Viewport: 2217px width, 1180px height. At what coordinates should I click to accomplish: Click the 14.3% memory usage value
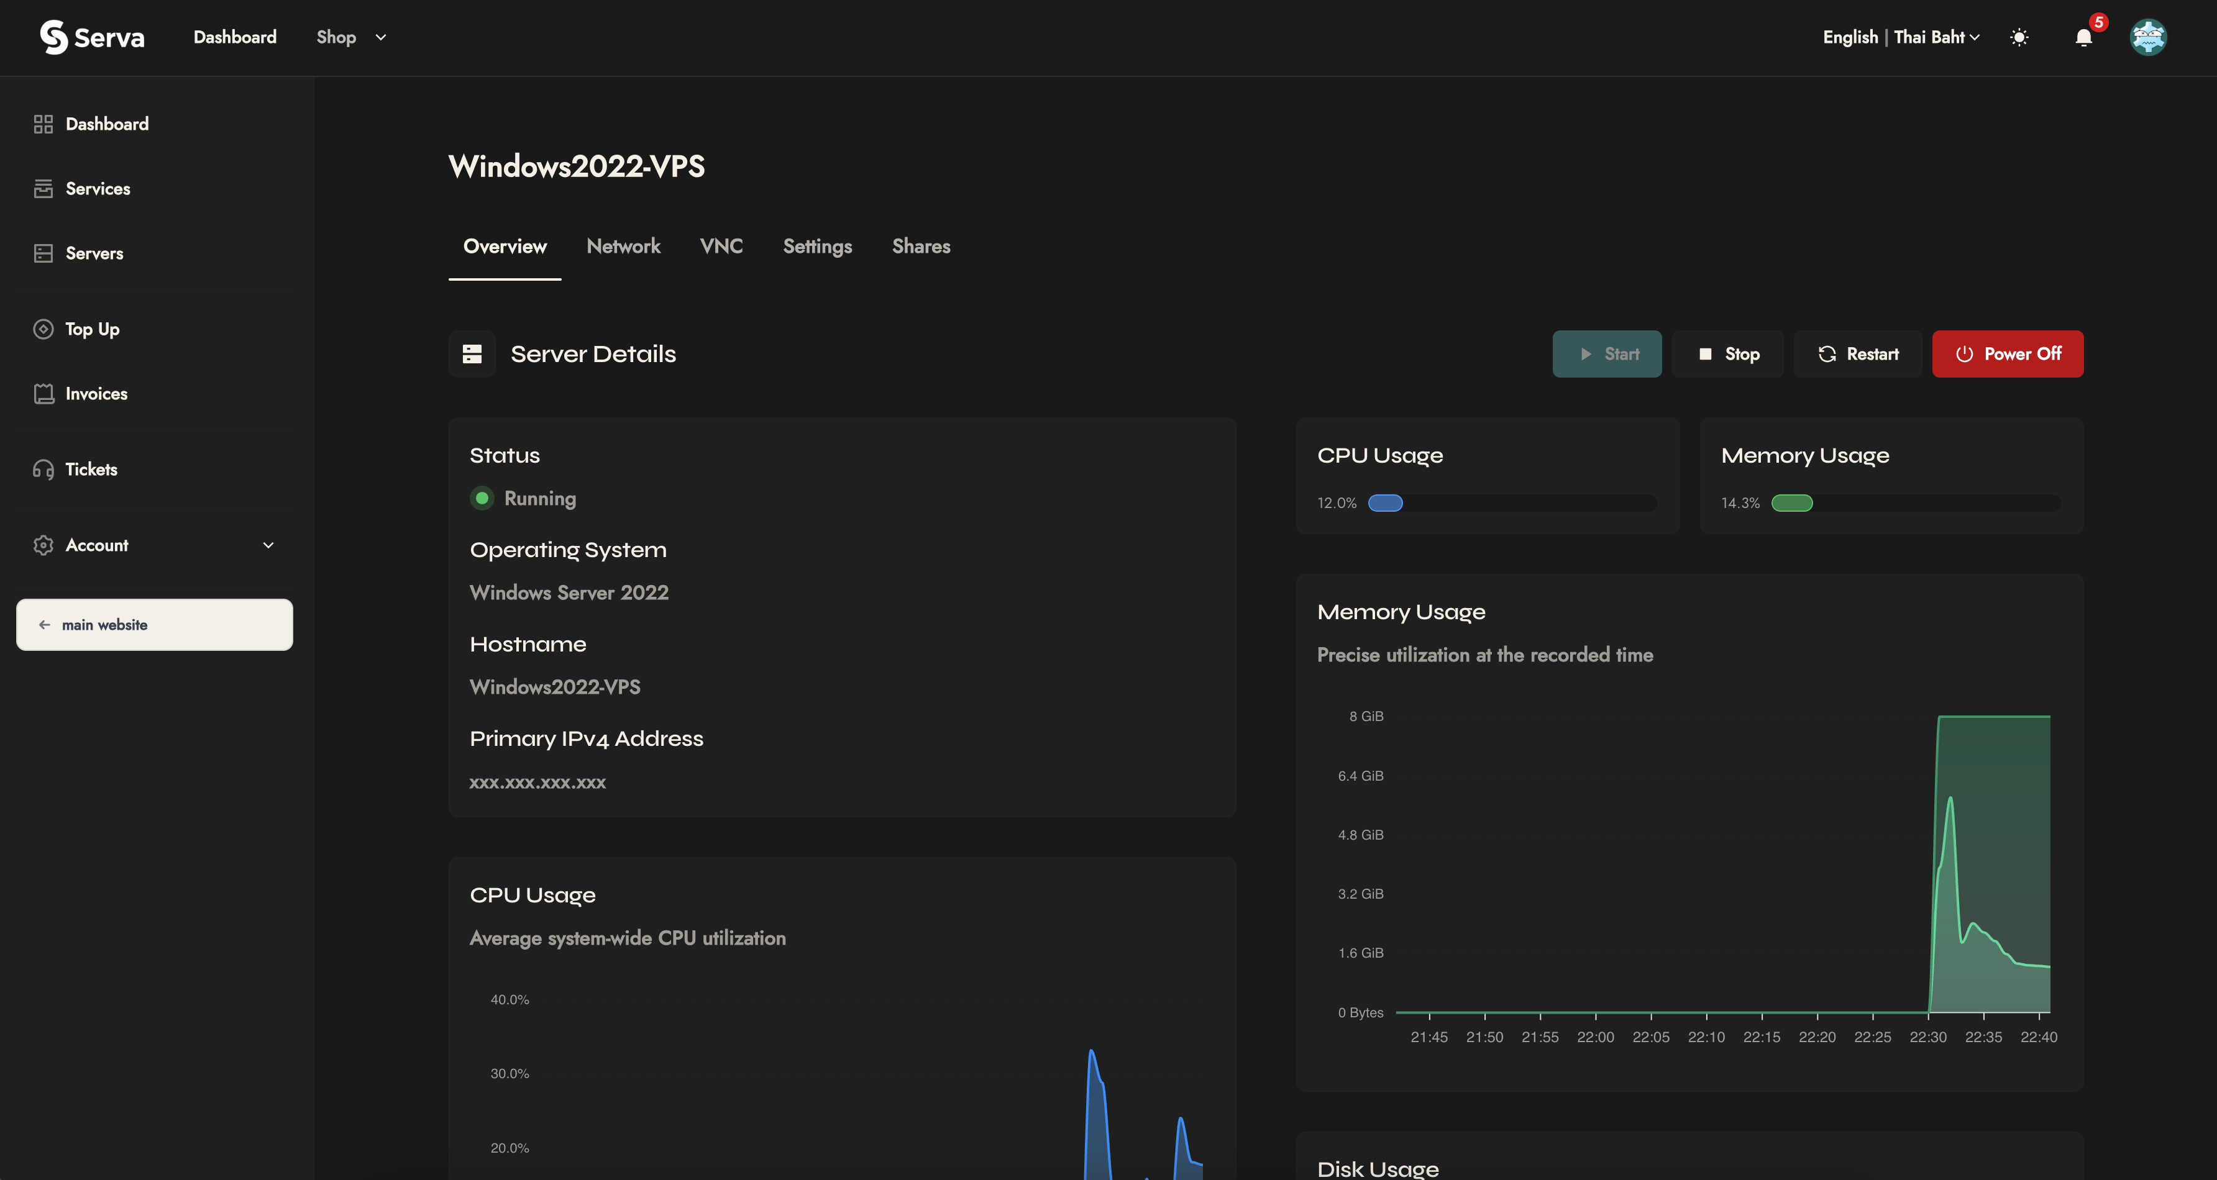pyautogui.click(x=1740, y=503)
